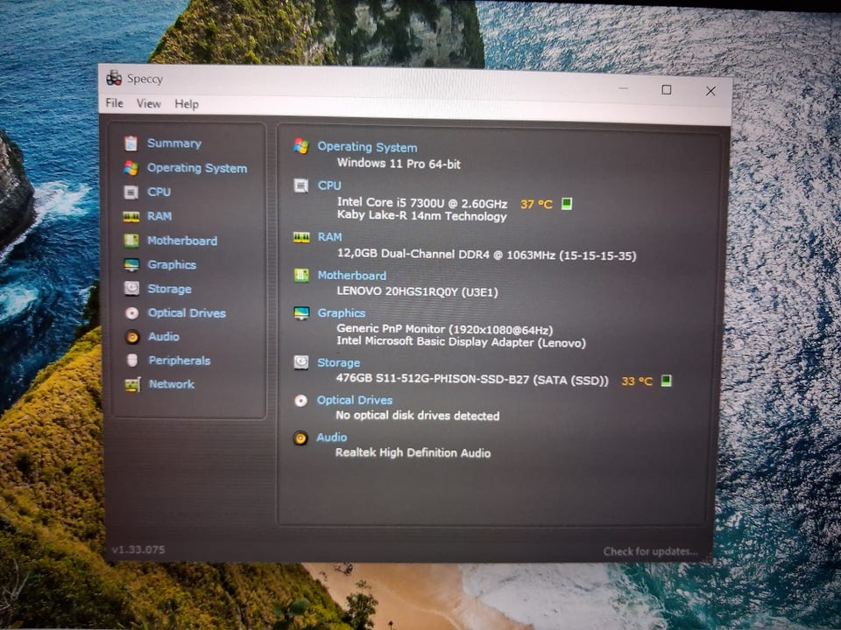The height and width of the screenshot is (630, 841).
Task: Click the Summary clipboard icon in sidebar
Action: coord(131,143)
